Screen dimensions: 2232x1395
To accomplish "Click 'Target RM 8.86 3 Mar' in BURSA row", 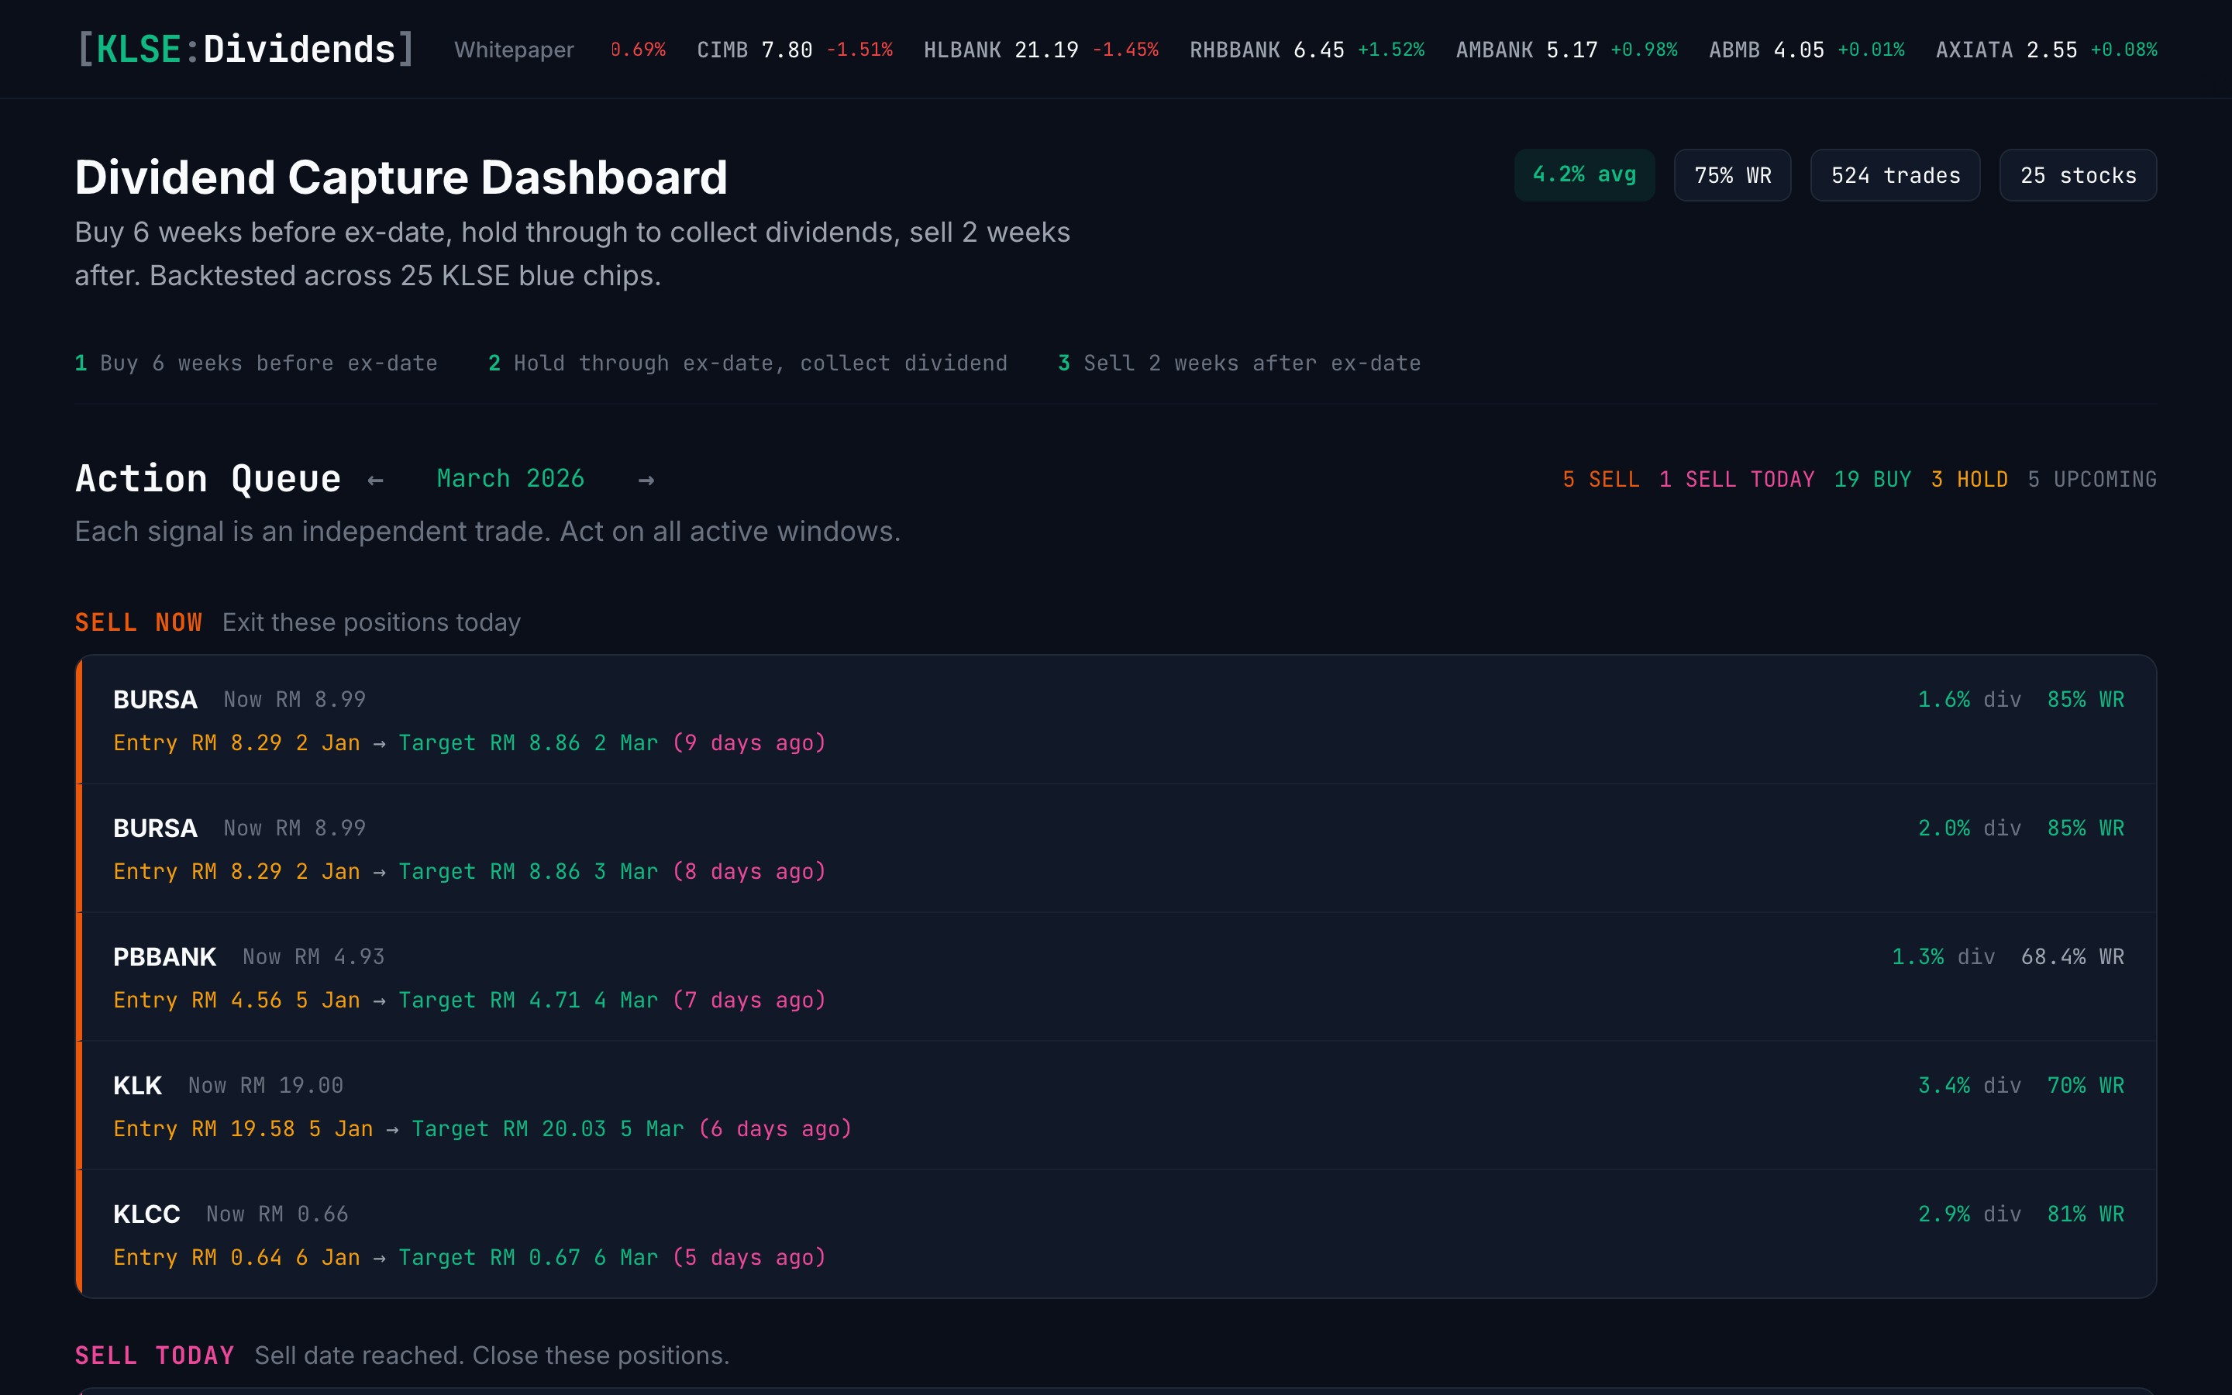I will tap(529, 872).
